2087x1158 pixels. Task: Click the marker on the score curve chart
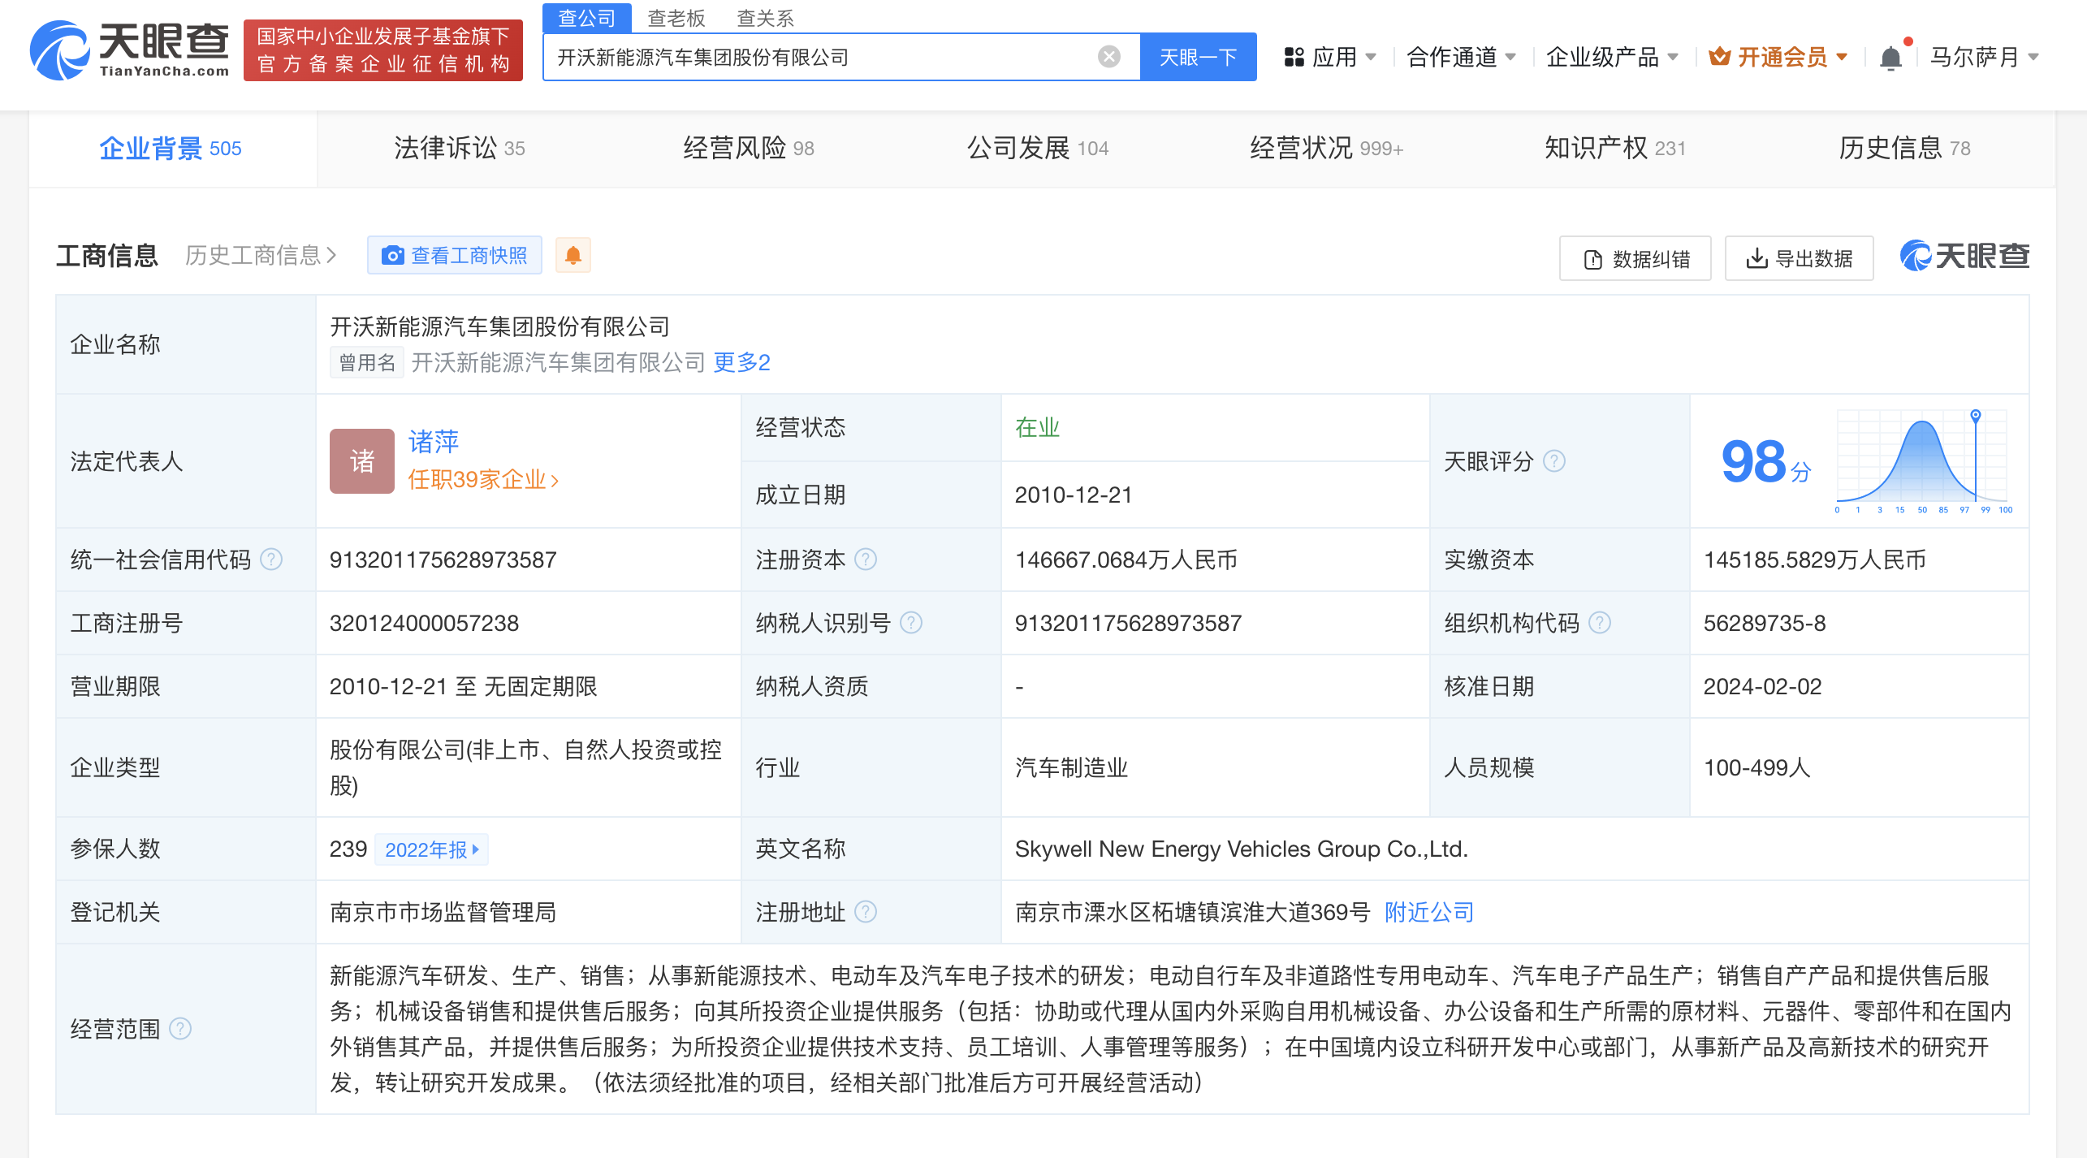tap(1975, 415)
